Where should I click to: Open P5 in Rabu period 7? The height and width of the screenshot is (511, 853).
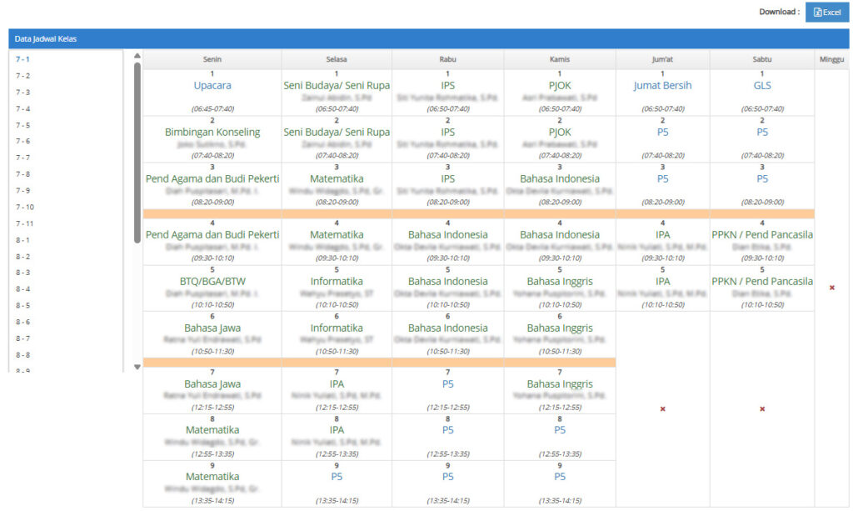coord(447,384)
